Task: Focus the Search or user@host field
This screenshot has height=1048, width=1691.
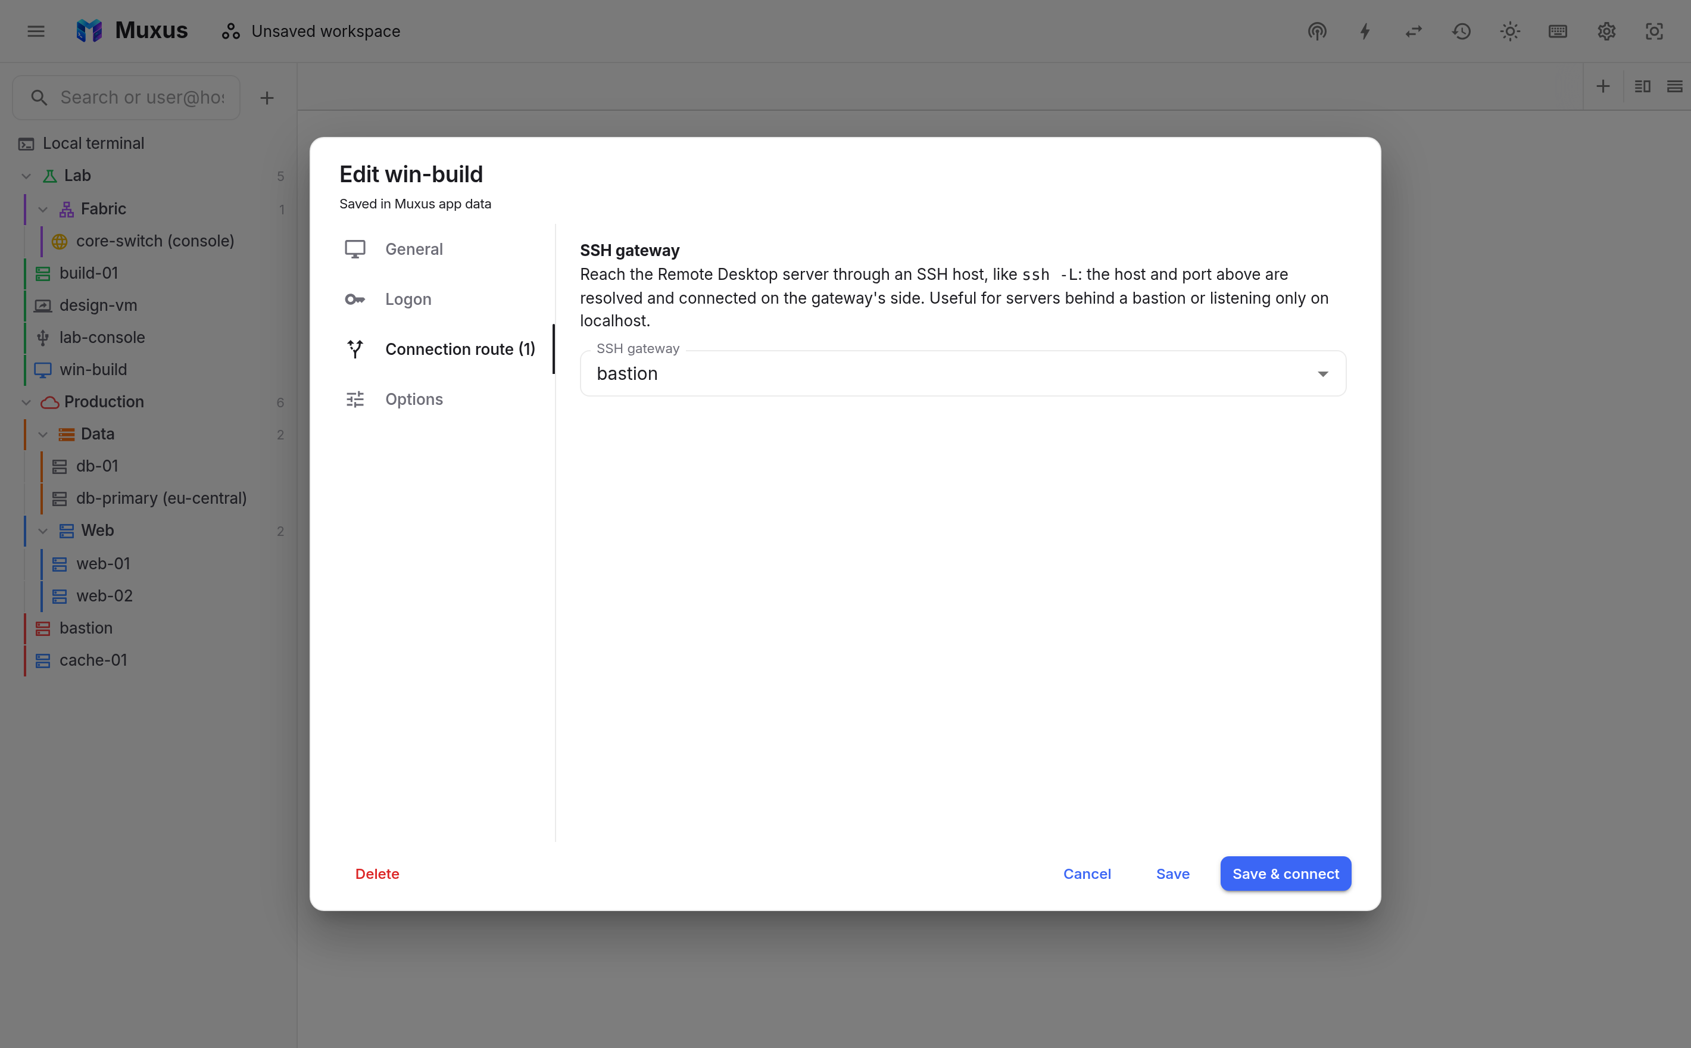Action: point(126,98)
